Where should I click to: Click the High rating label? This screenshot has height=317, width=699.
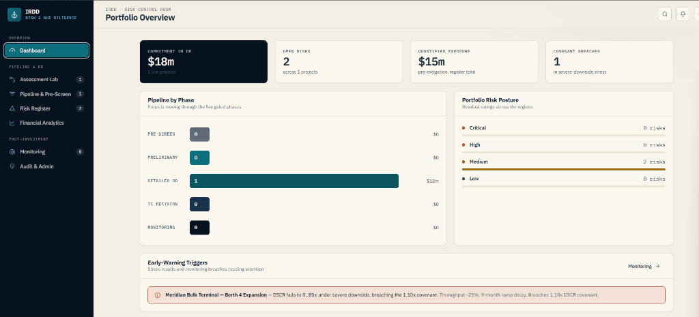(x=475, y=145)
